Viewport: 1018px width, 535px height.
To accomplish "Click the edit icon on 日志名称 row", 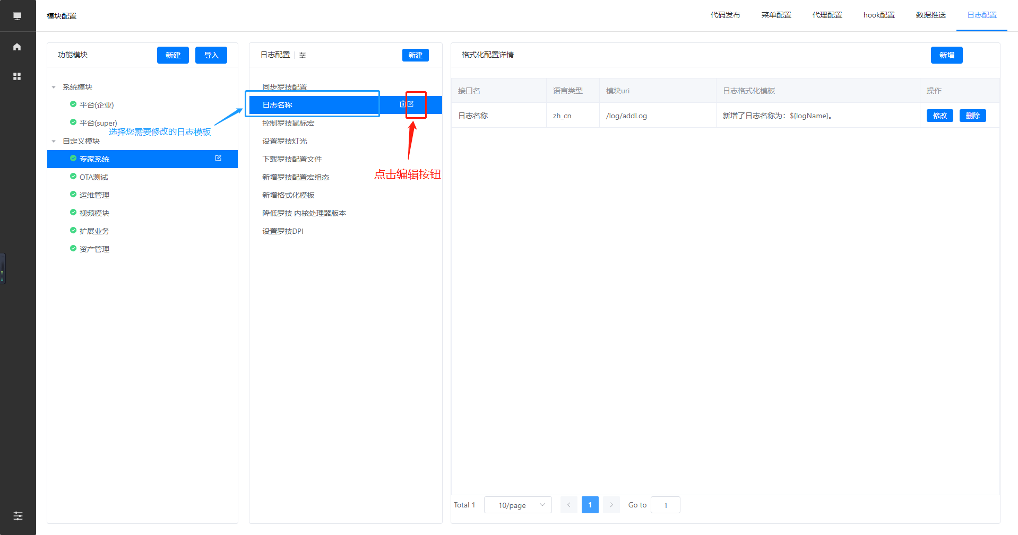I will [x=410, y=104].
